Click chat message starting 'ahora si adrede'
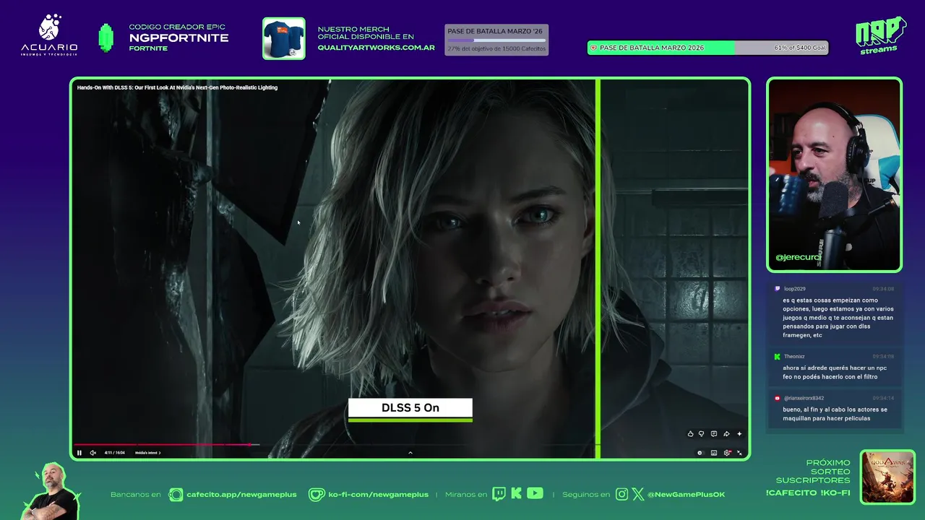 tap(835, 372)
